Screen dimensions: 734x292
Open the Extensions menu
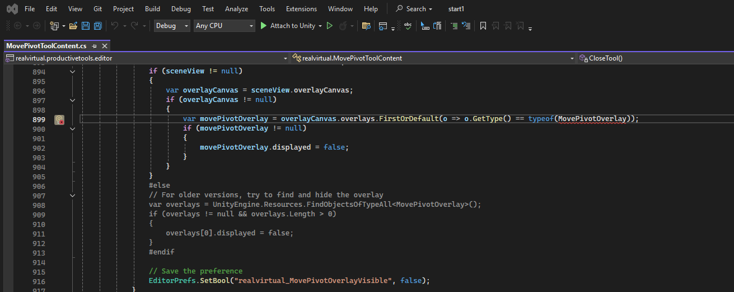pyautogui.click(x=301, y=9)
